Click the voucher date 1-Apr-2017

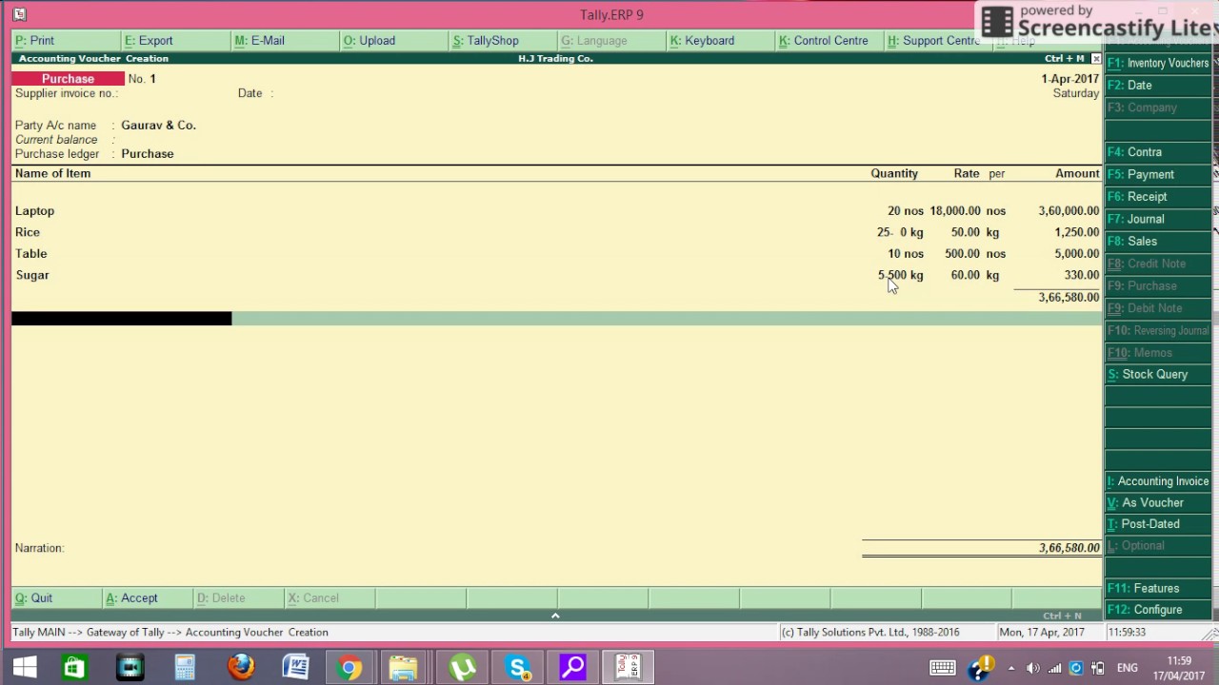[1069, 79]
